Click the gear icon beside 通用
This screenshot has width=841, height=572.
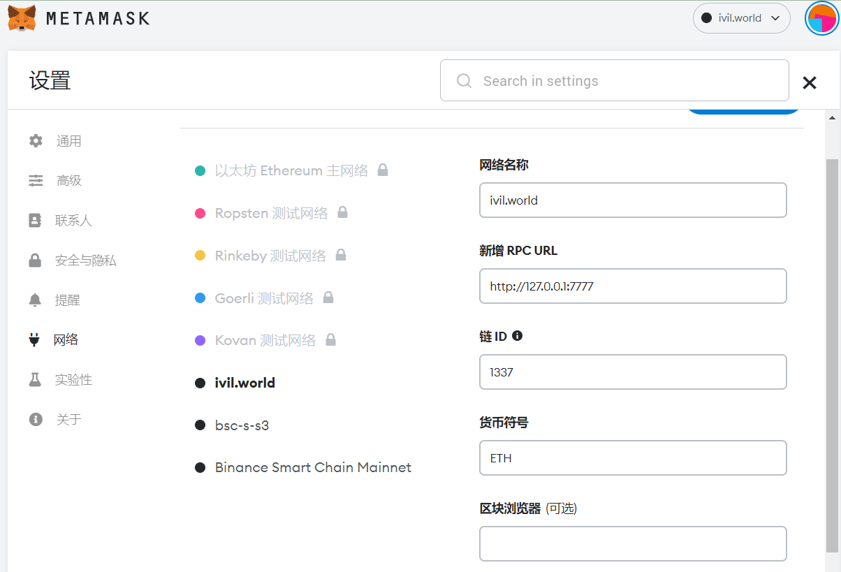click(x=36, y=141)
